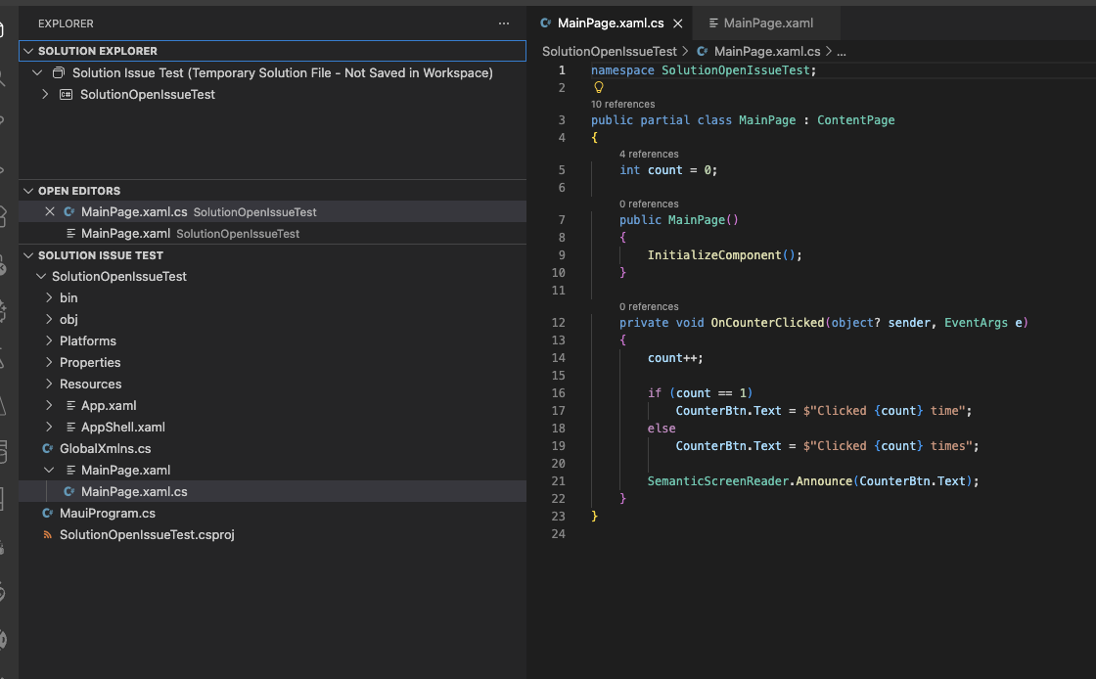Image resolution: width=1096 pixels, height=679 pixels.
Task: Switch to the MainPage.xaml editor tab
Action: point(767,23)
